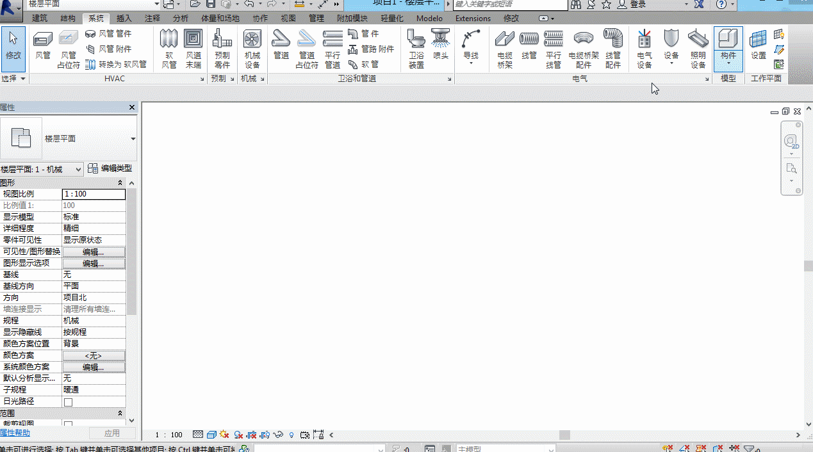
Task: Select the 卫浴装置 plumbing fixture tool
Action: (x=416, y=49)
